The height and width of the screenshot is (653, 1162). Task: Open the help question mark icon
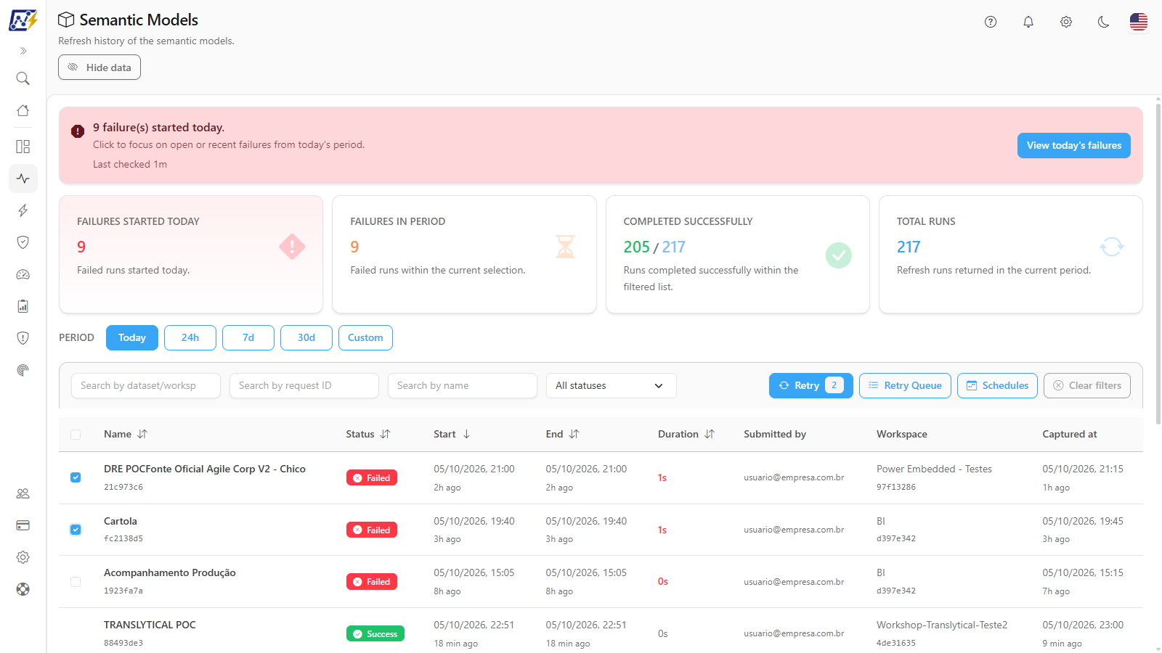991,22
